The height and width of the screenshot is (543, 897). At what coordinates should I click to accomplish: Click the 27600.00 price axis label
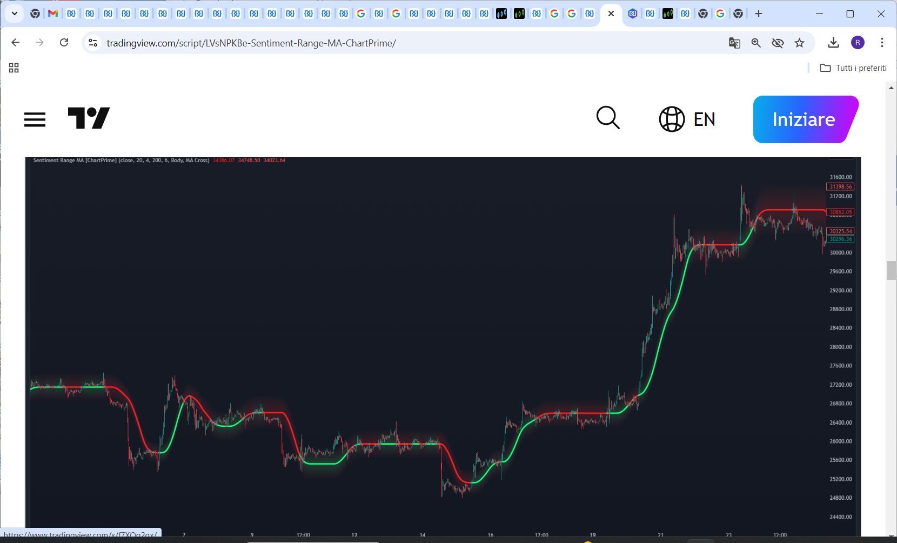click(x=841, y=366)
